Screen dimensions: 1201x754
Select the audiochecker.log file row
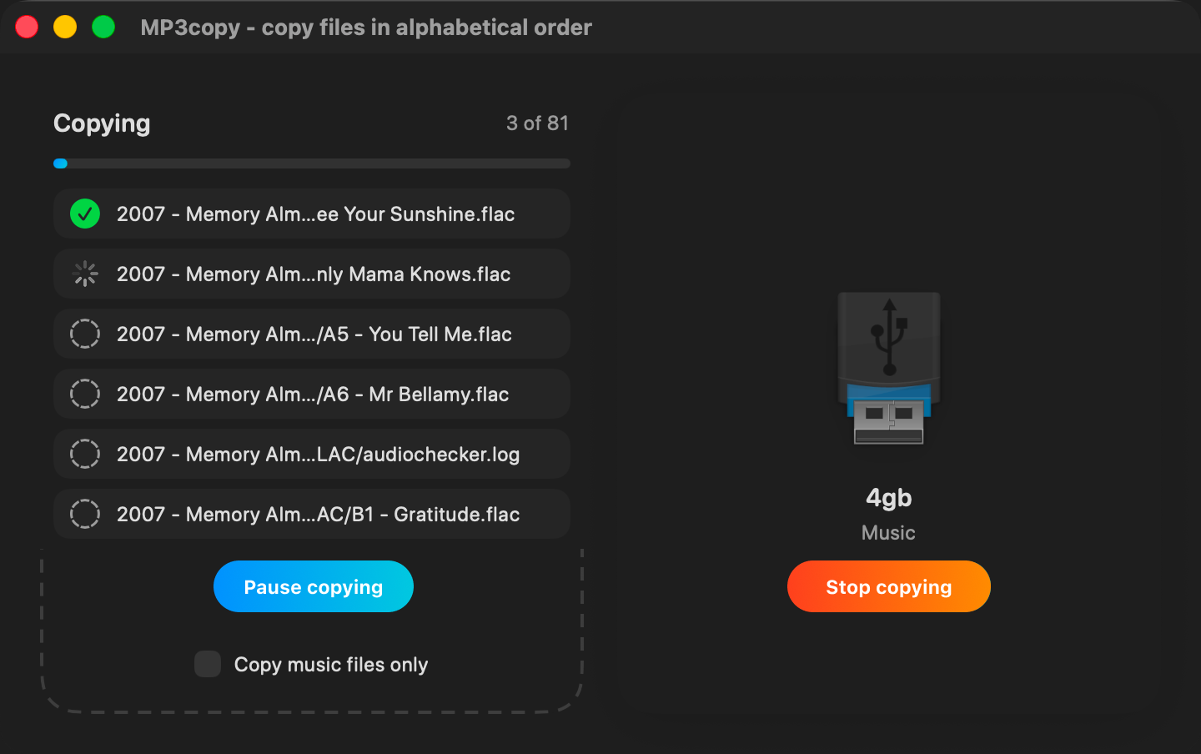point(312,454)
